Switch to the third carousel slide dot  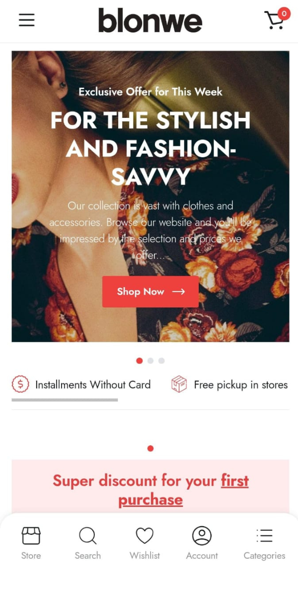click(x=161, y=361)
